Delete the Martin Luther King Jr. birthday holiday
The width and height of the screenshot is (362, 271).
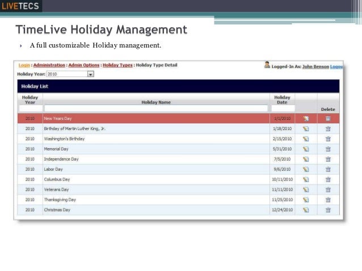coord(328,128)
